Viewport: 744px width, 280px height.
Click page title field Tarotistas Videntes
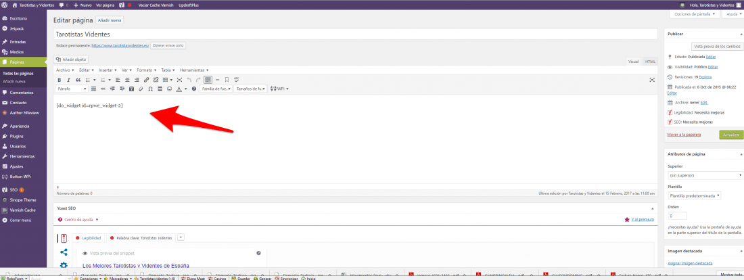(x=355, y=34)
